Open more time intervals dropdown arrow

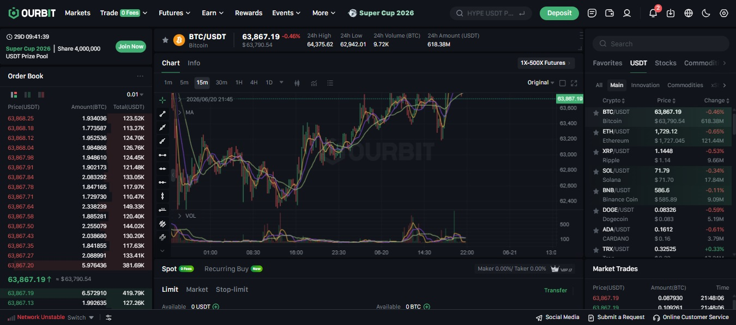(281, 83)
